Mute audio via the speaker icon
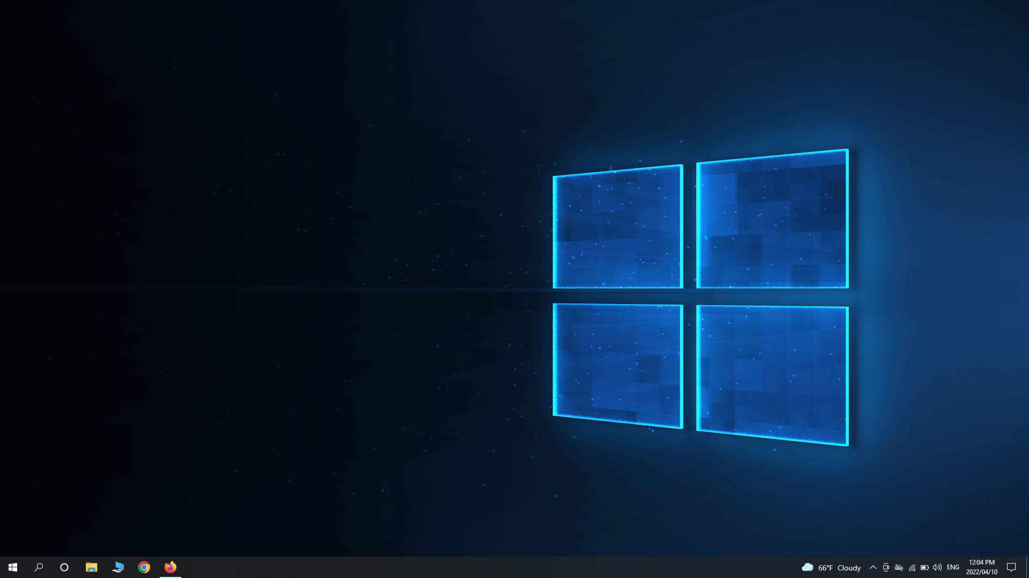 pos(937,567)
